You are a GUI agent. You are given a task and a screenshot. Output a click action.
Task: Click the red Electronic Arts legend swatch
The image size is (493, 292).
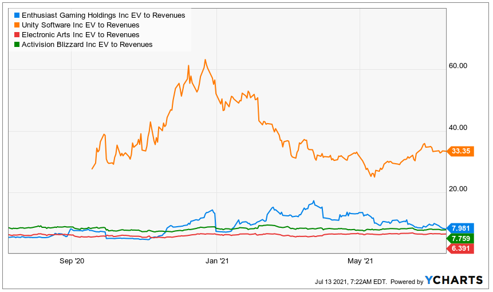[x=17, y=34]
